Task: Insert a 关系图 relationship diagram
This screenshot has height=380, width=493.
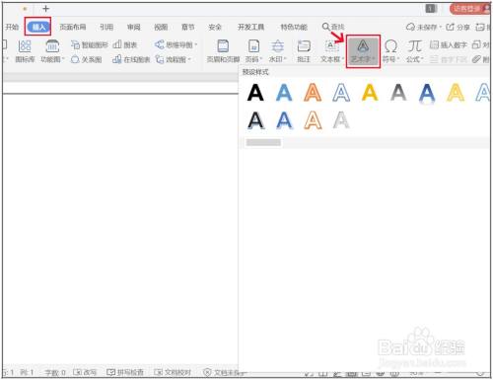Action: [87, 59]
